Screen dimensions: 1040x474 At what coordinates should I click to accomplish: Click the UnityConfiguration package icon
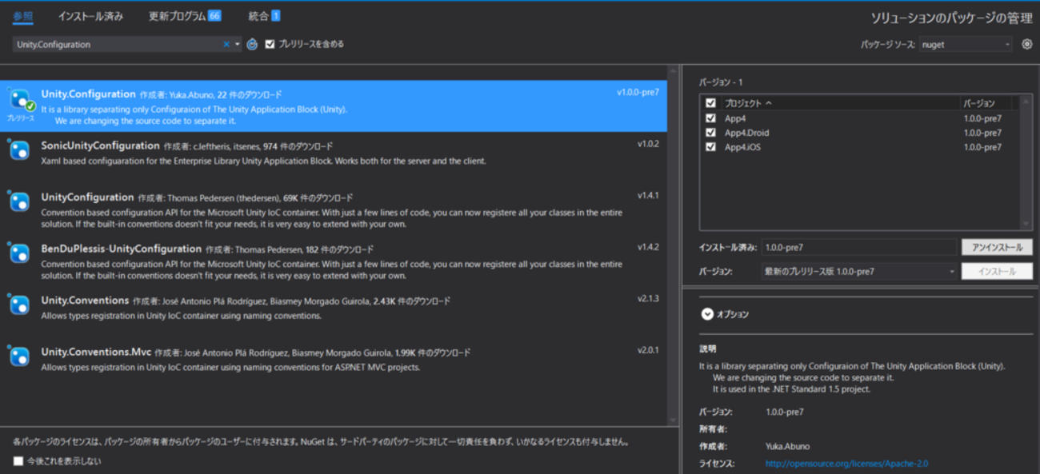click(x=20, y=201)
